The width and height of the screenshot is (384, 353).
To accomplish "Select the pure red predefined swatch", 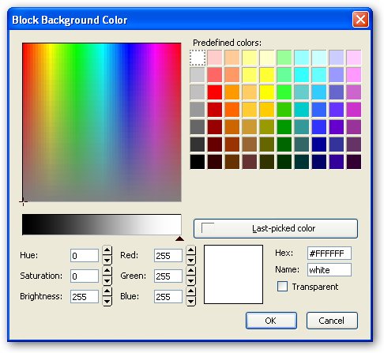I will point(215,92).
